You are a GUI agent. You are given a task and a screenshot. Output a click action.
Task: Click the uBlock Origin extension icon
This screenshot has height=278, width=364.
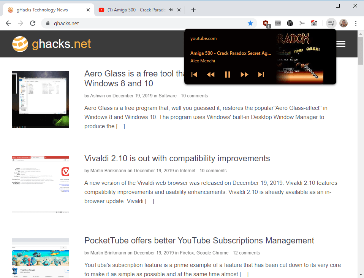(266, 23)
